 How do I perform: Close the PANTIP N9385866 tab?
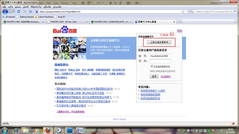tap(43, 22)
